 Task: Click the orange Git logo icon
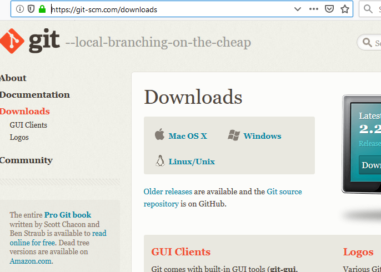pyautogui.click(x=12, y=41)
